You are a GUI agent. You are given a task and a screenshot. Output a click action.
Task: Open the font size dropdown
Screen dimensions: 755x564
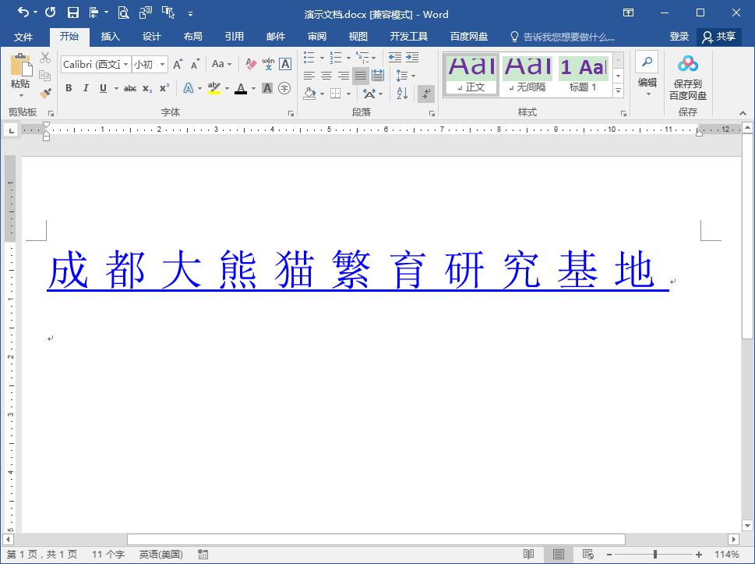(x=161, y=64)
